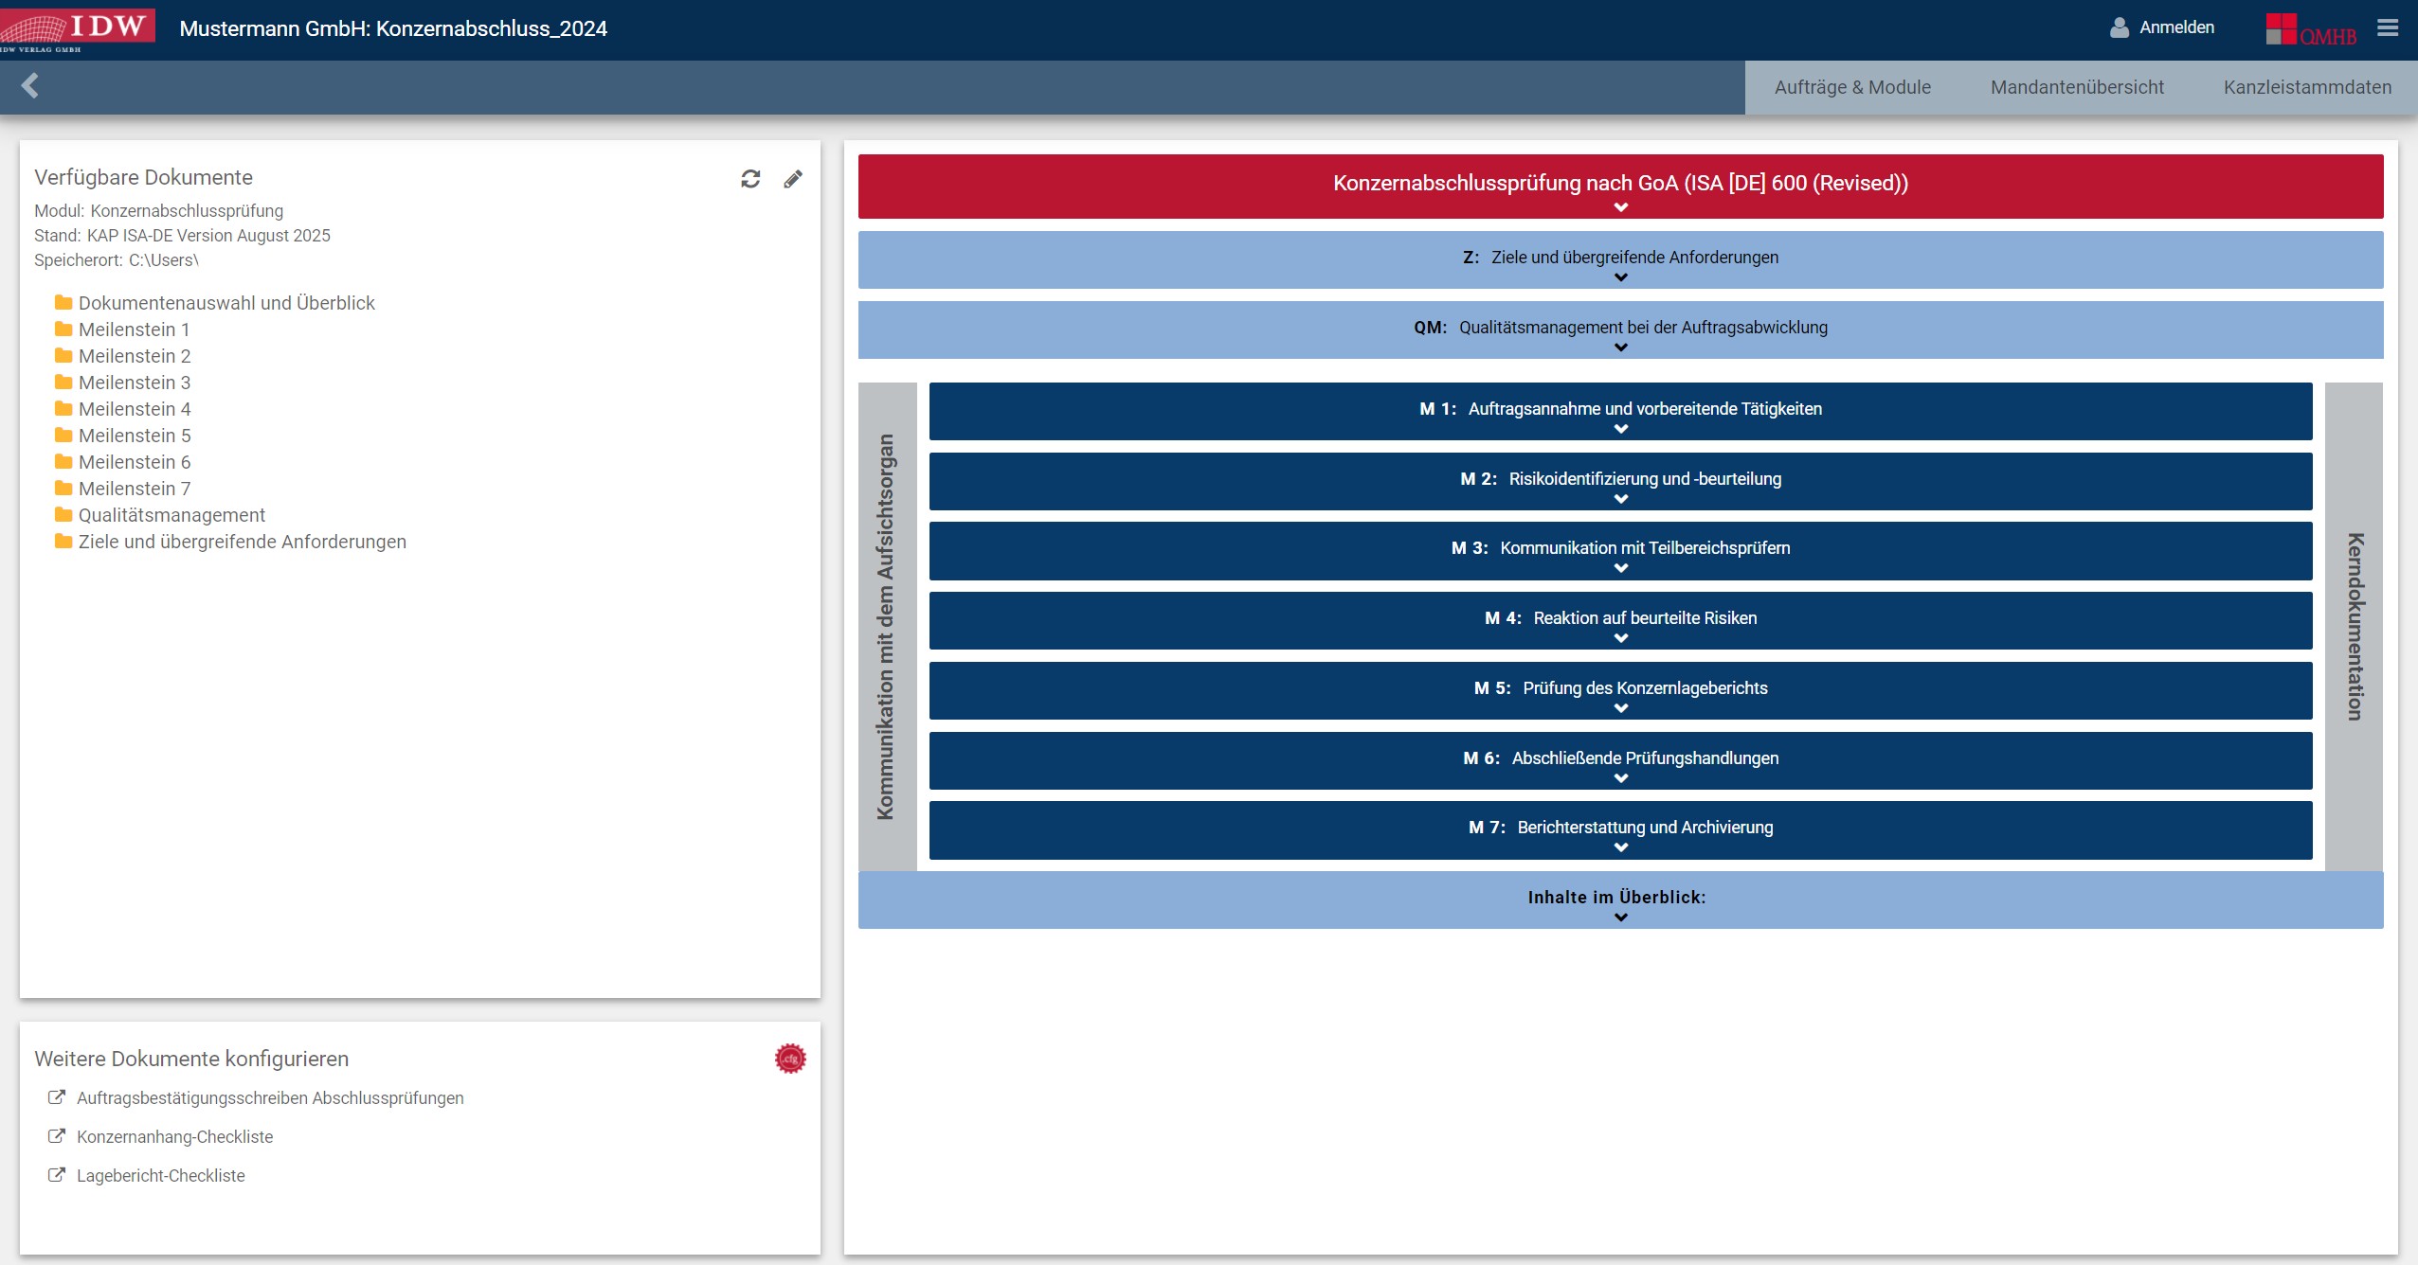Click the back arrow icon
This screenshot has width=2418, height=1265.
30,86
